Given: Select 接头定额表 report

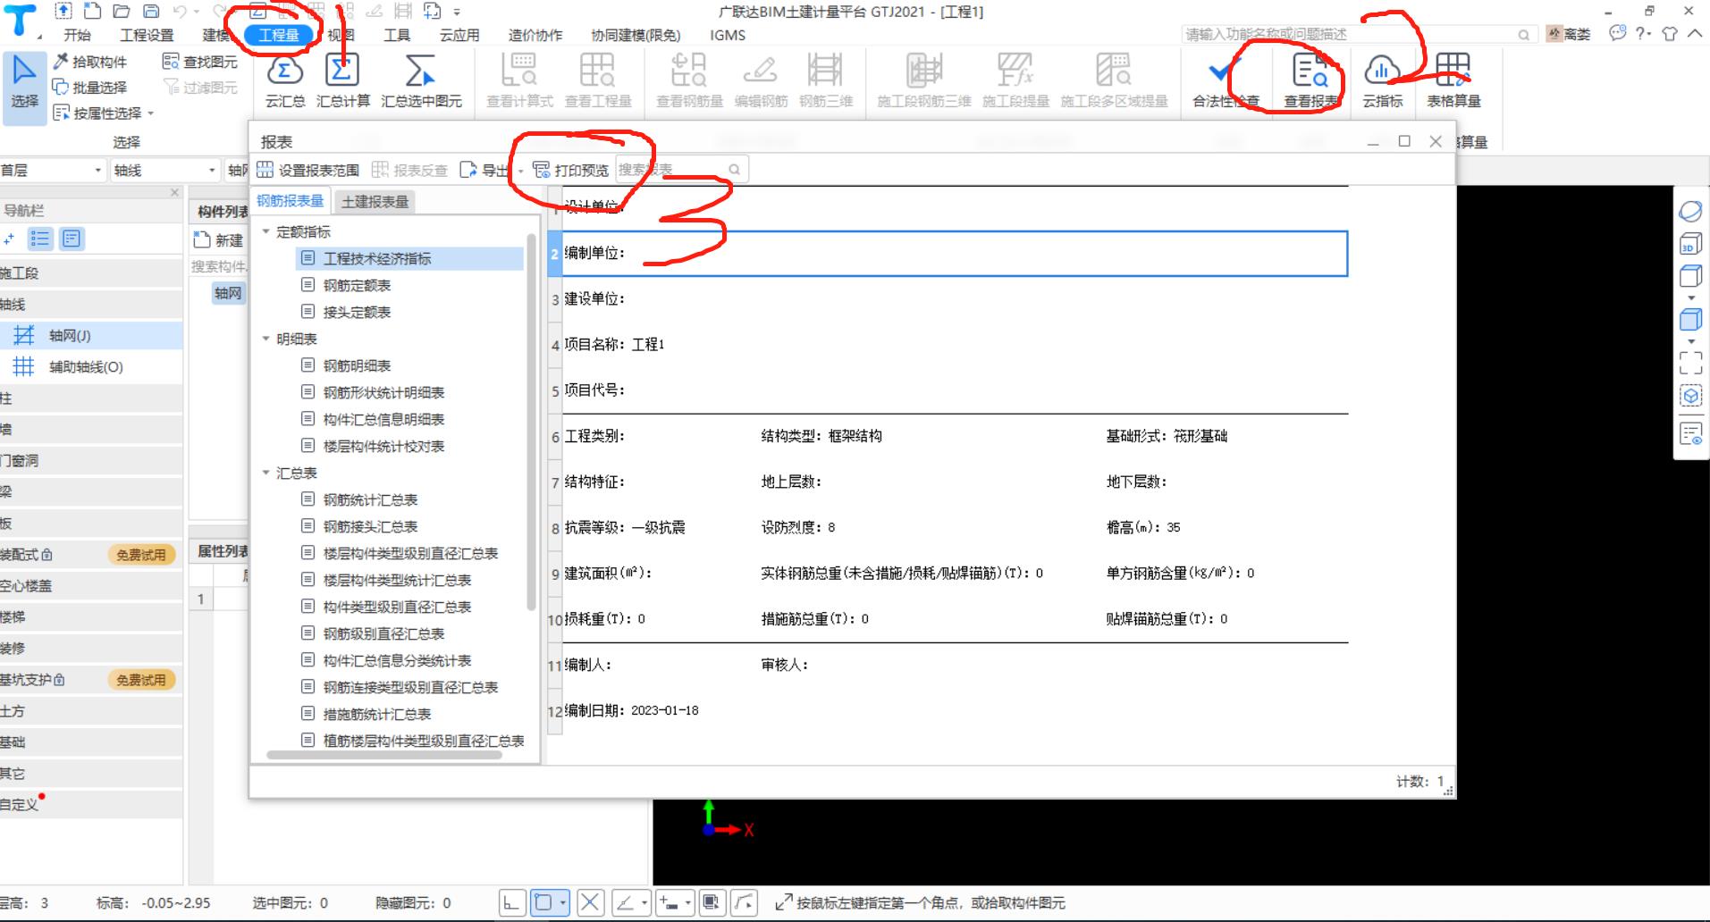Looking at the screenshot, I should tap(357, 312).
